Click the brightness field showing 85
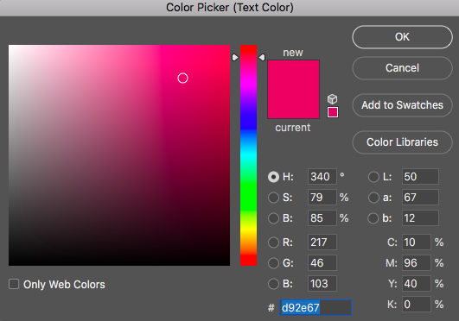 (x=322, y=218)
